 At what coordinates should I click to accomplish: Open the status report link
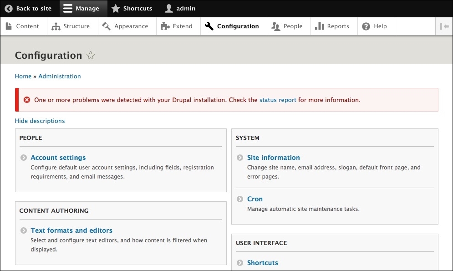[278, 100]
